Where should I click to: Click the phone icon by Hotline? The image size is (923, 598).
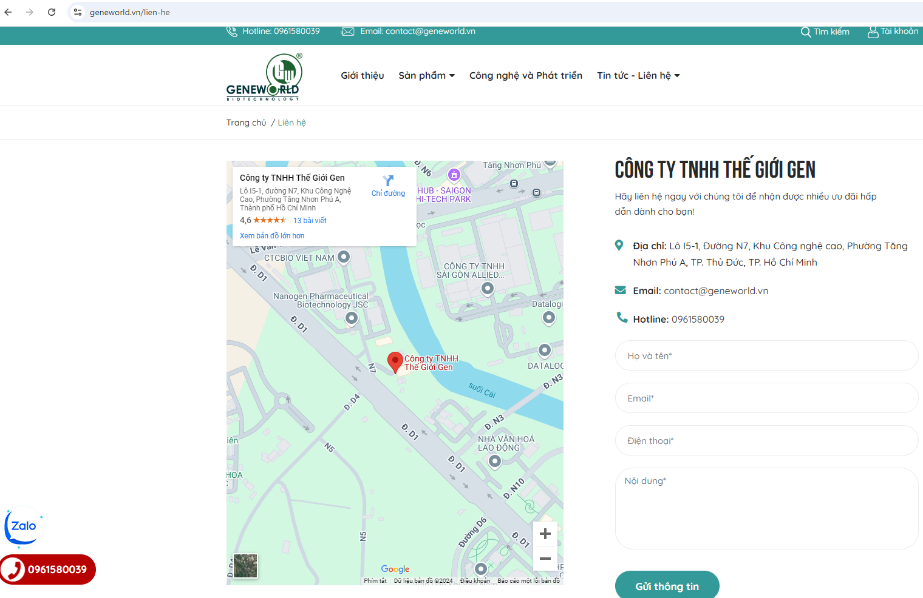click(622, 317)
